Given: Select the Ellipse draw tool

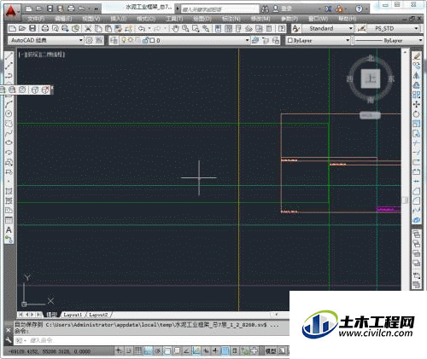Looking at the screenshot, I should tap(9, 142).
